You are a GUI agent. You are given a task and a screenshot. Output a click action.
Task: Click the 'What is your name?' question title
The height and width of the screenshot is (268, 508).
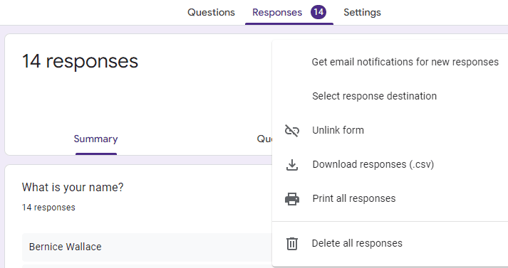[73, 187]
